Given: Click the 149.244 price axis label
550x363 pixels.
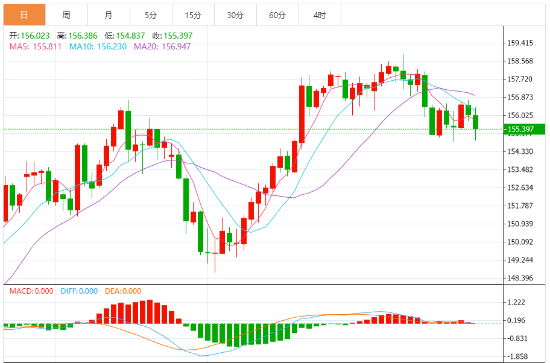Looking at the screenshot, I should [x=520, y=260].
